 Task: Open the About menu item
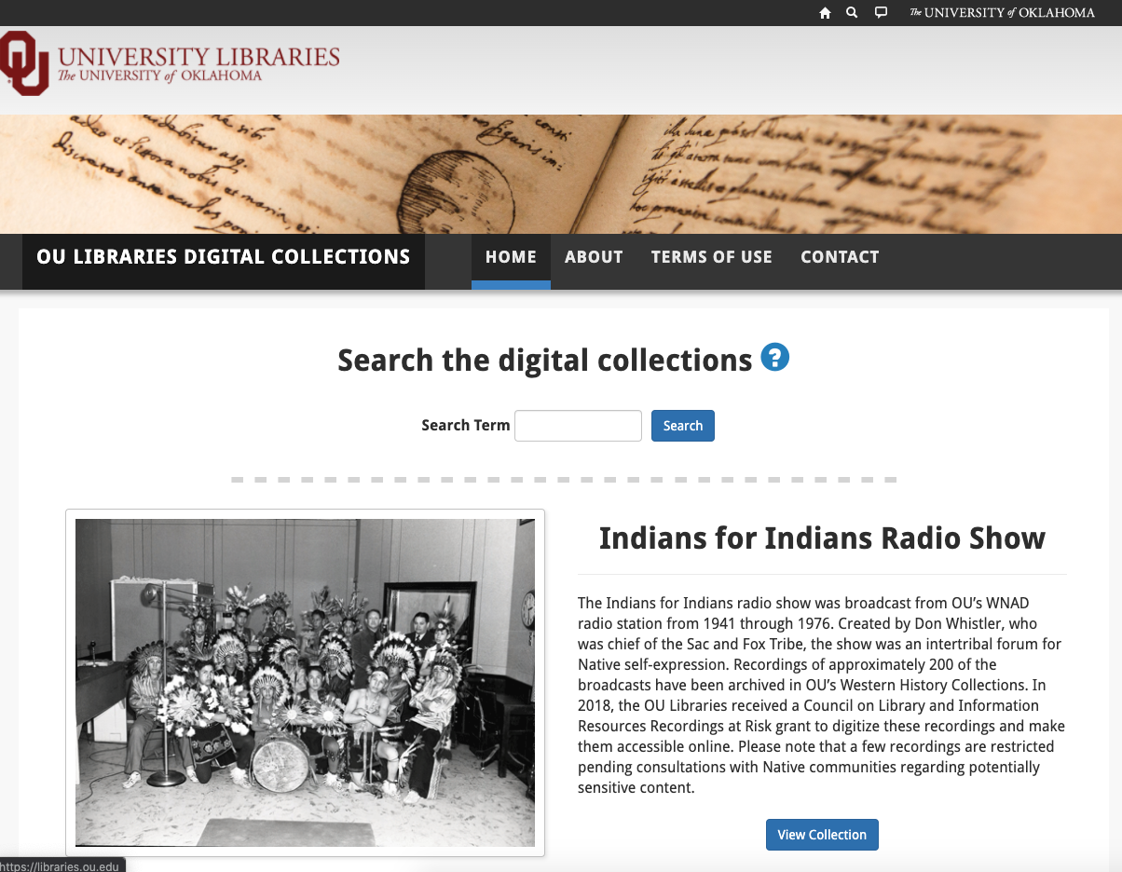pyautogui.click(x=594, y=257)
